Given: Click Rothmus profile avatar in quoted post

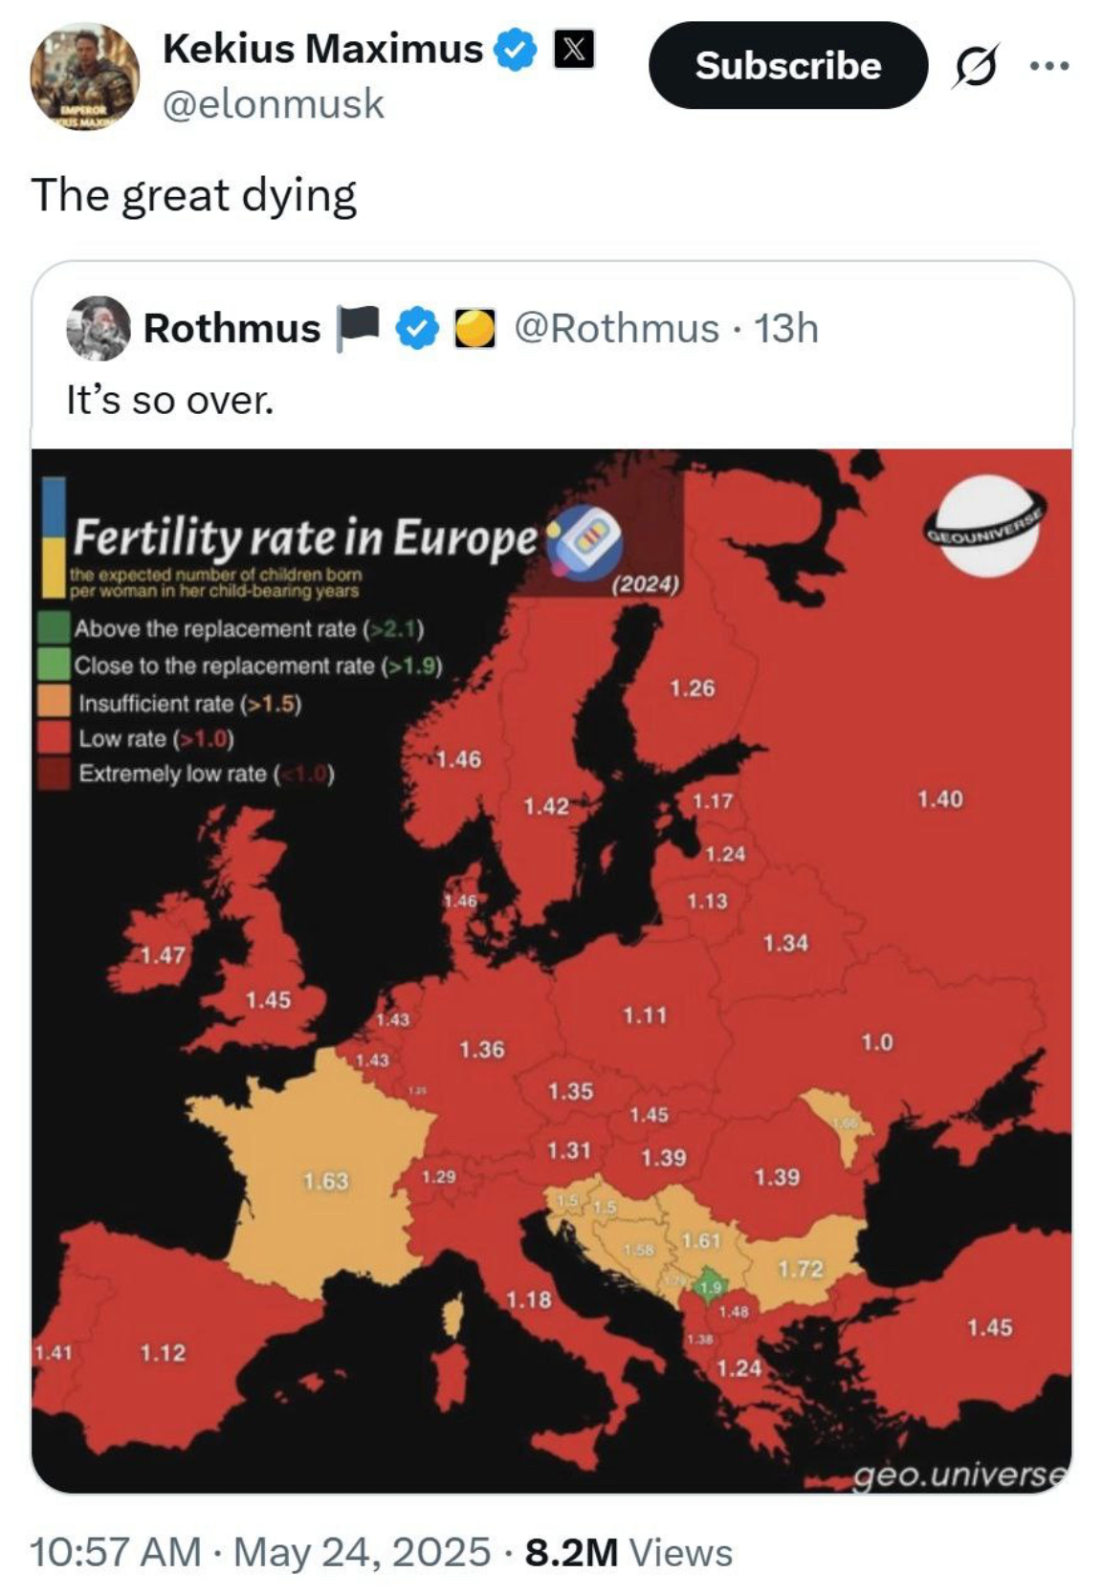Looking at the screenshot, I should point(98,328).
